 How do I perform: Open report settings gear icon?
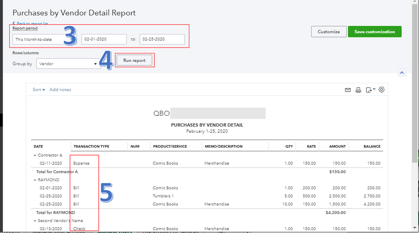click(381, 90)
